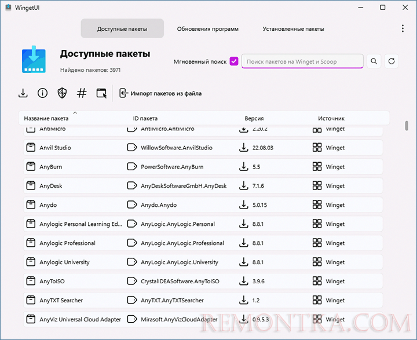417x340 pixels.
Task: Click download icon beside version 7.1.6
Action: coord(244,186)
